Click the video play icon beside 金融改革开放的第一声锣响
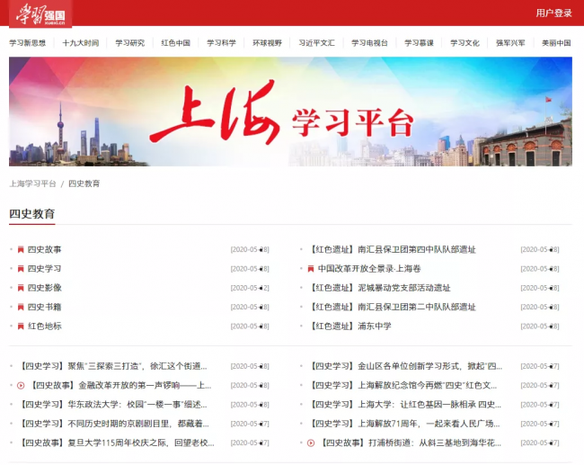 tap(21, 385)
